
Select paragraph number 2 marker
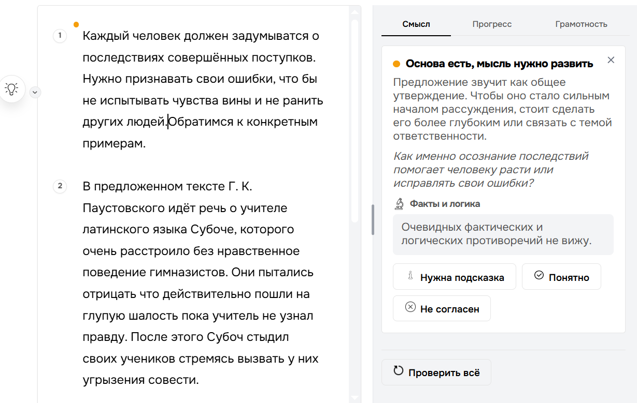tap(60, 186)
